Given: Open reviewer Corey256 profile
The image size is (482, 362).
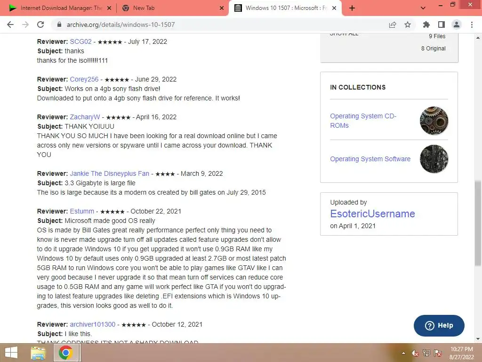Looking at the screenshot, I should click(84, 79).
